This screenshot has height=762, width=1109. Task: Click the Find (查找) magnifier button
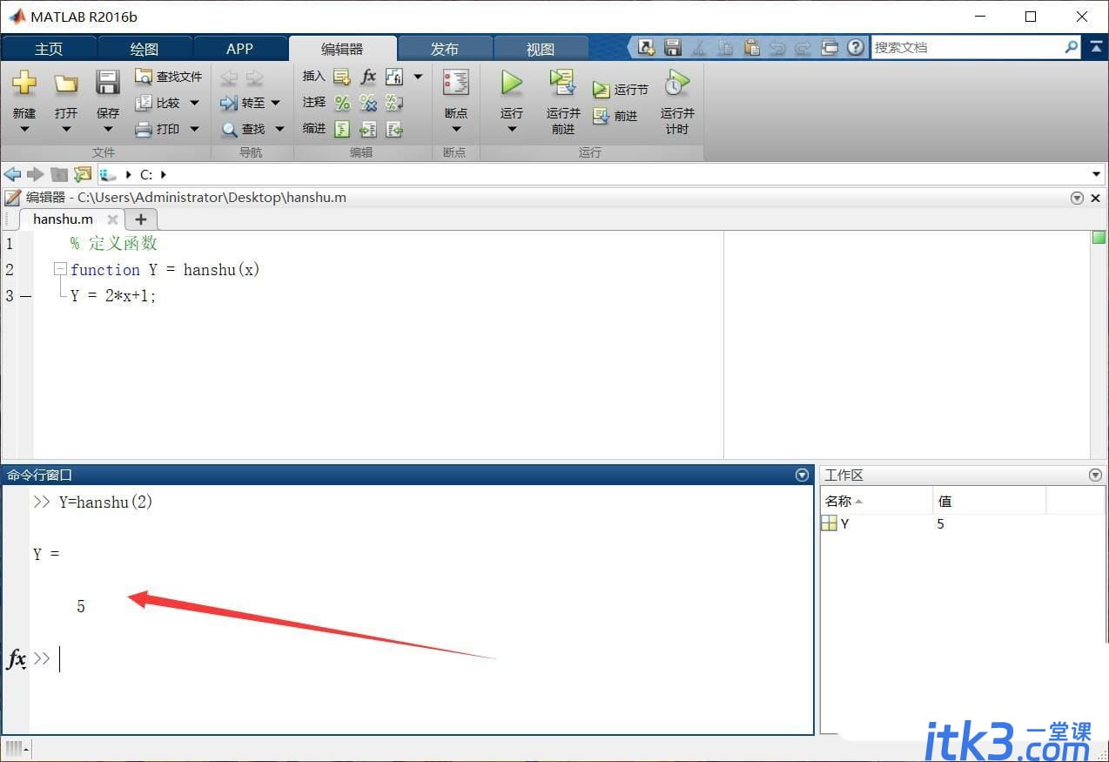[243, 129]
